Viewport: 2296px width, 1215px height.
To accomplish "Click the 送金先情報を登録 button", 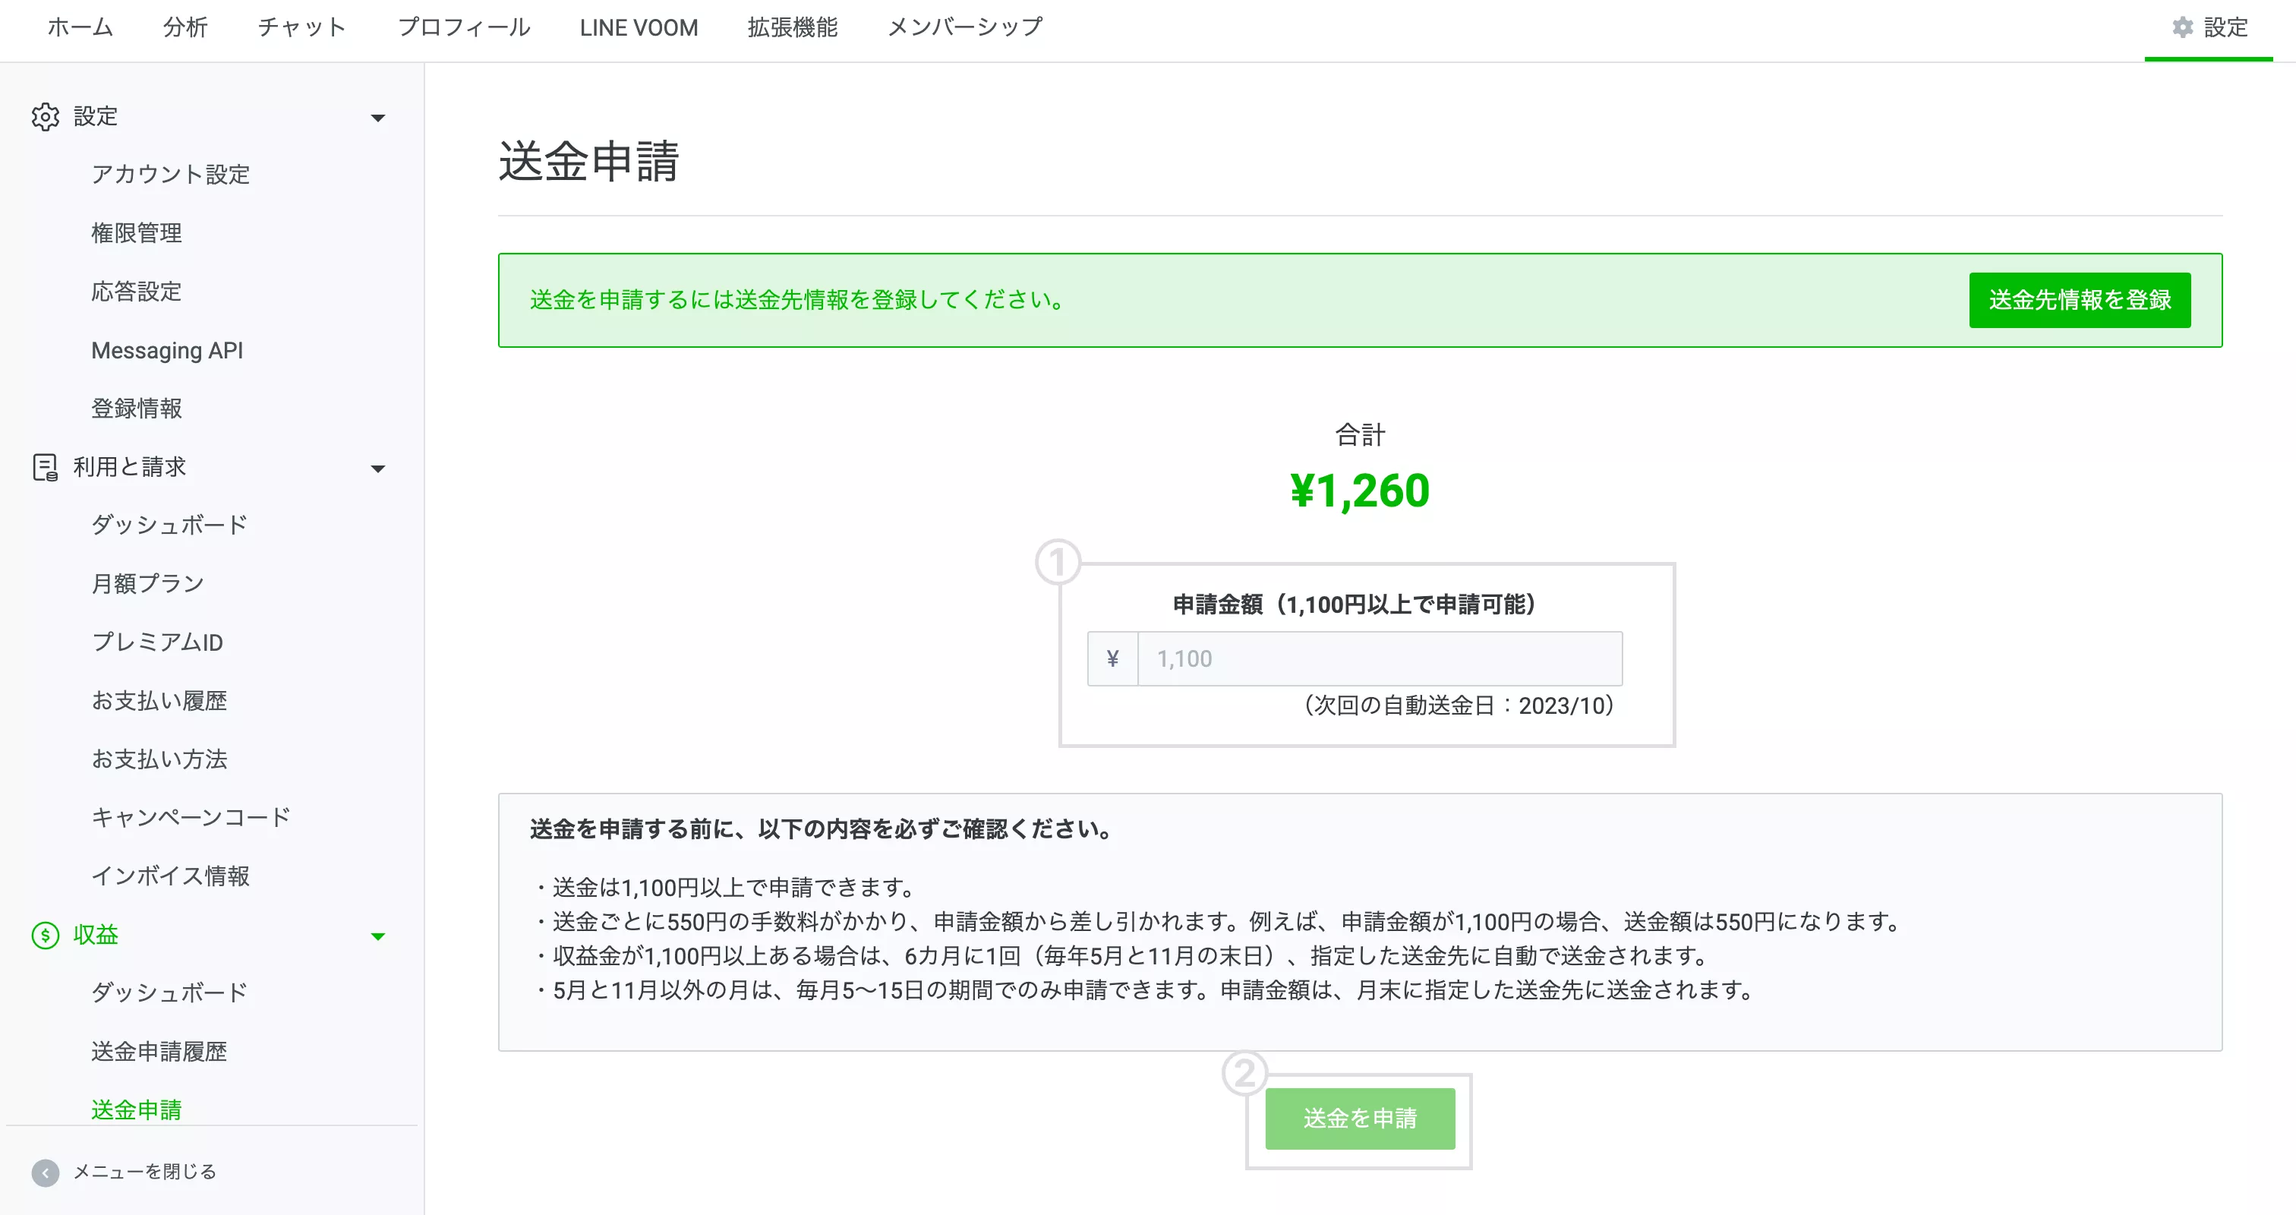I will click(2079, 301).
